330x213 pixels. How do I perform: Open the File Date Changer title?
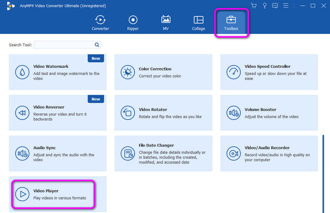pos(156,145)
